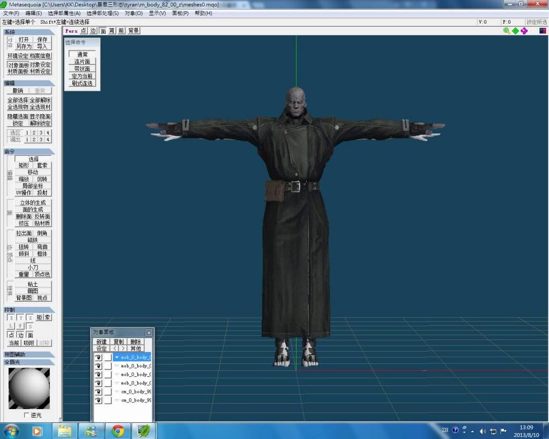549x439 pixels.
Task: Click the previous arrow in the object panel
Action: pyautogui.click(x=115, y=348)
